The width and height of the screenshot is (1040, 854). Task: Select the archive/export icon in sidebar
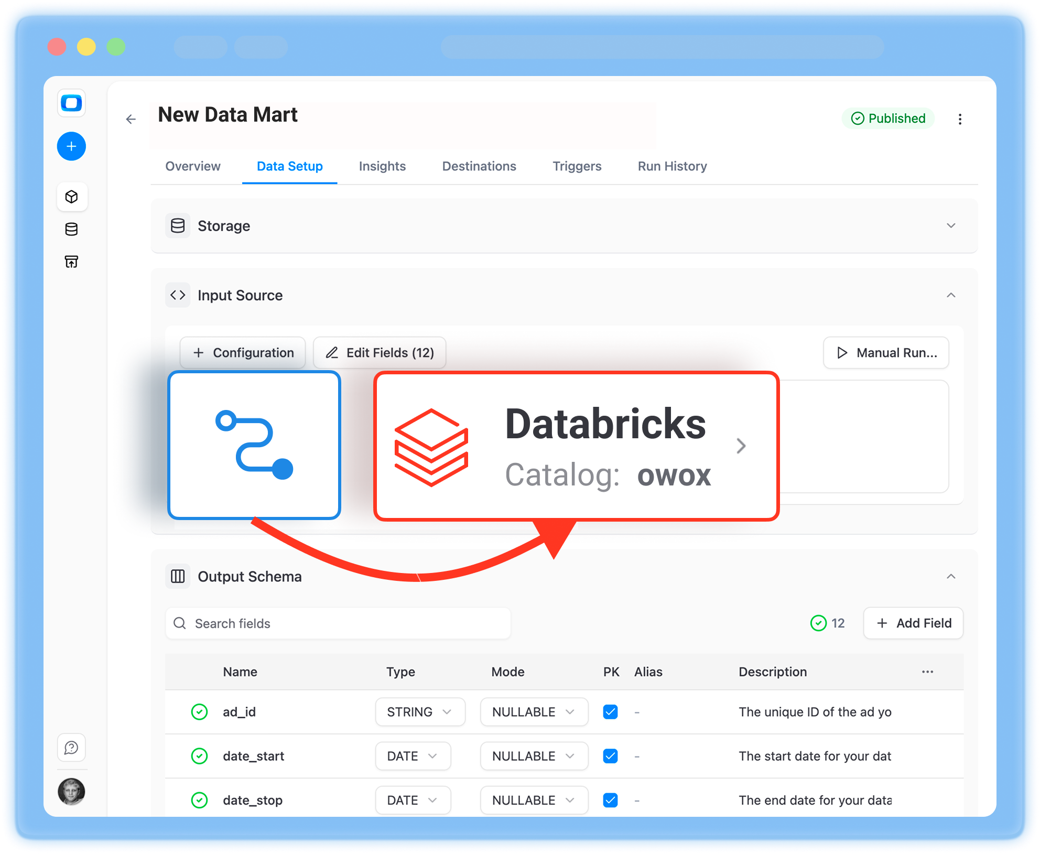pos(72,261)
